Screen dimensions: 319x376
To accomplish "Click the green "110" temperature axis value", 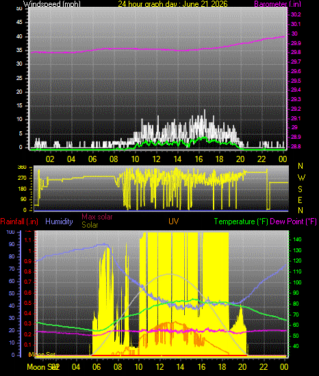I will point(297,271).
